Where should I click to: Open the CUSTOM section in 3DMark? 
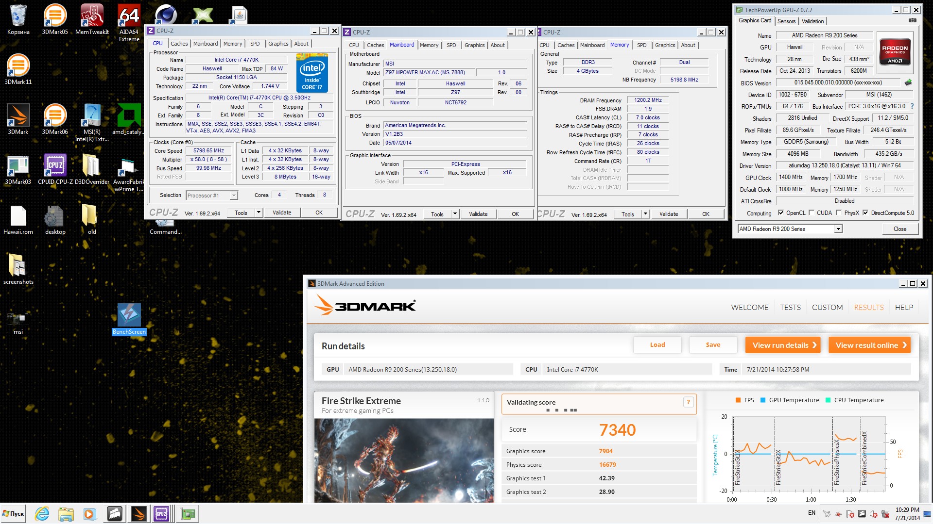tap(827, 308)
